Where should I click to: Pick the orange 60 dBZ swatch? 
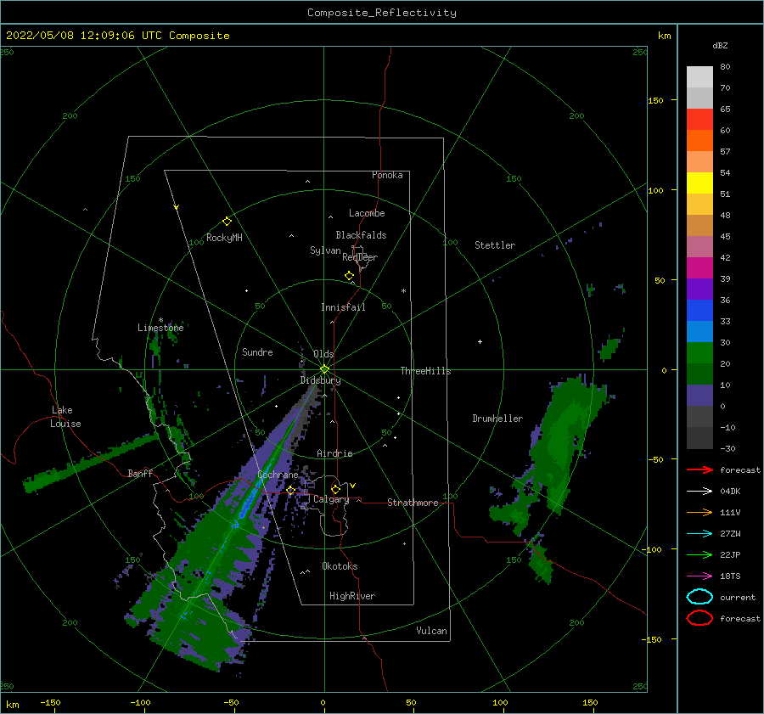699,141
